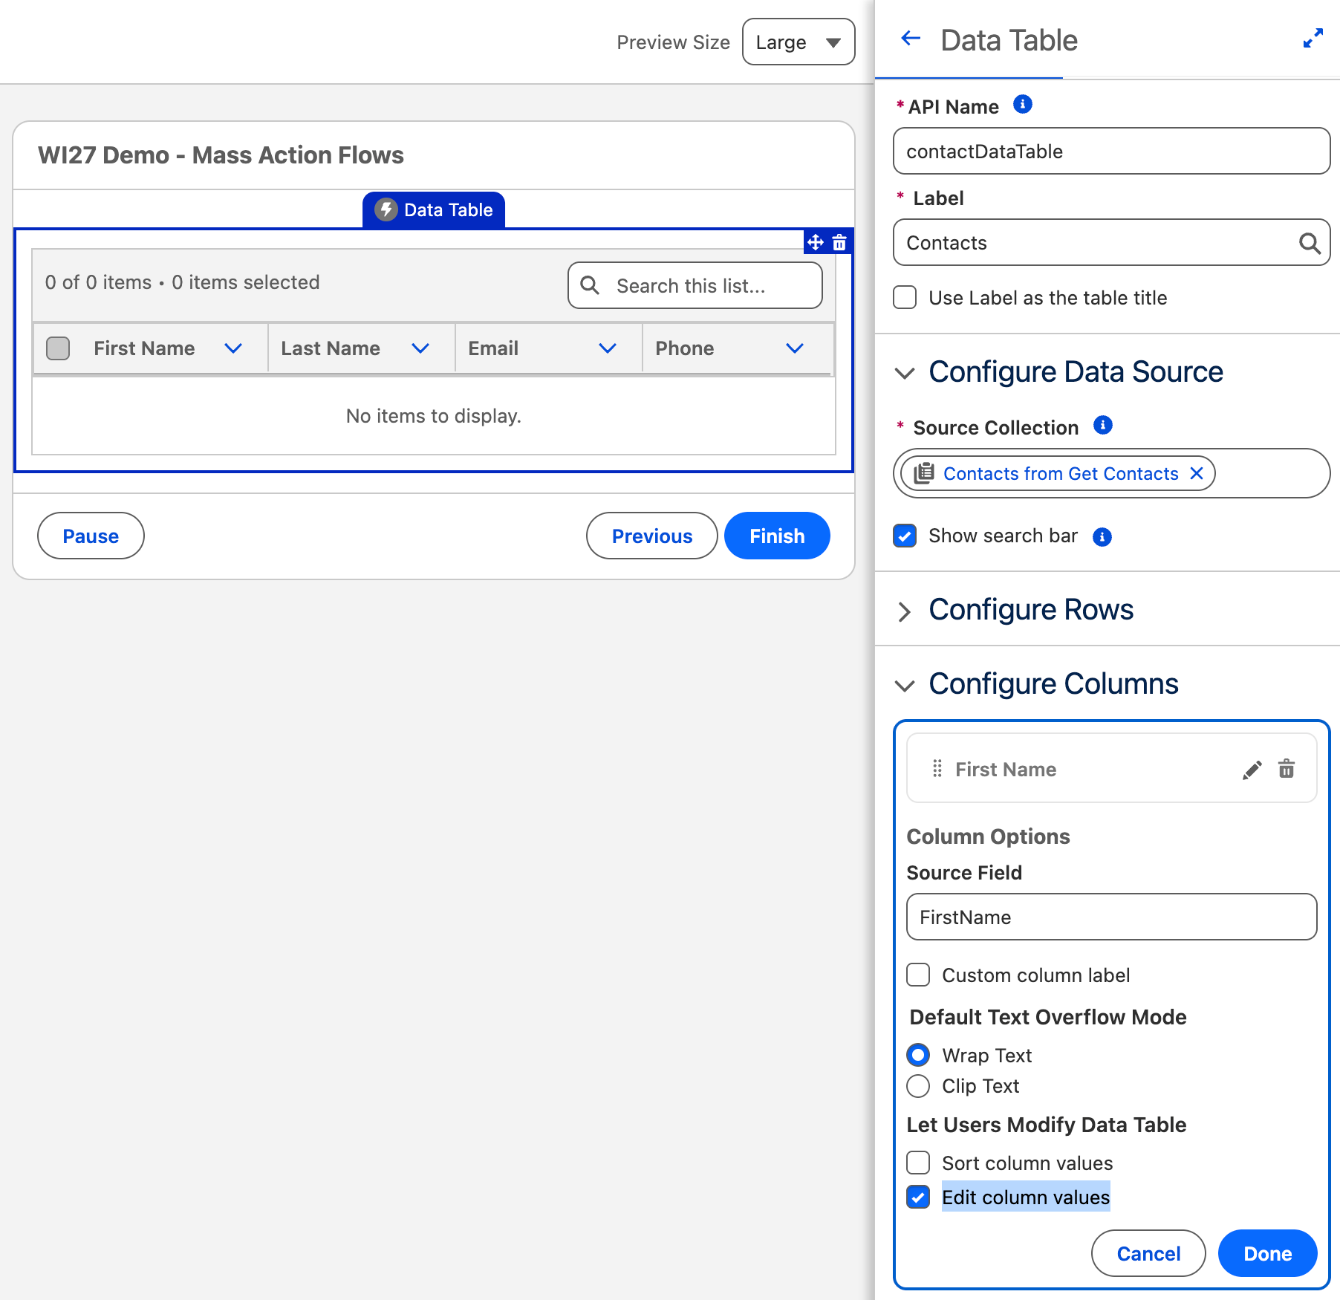Open the Preview Size Large dropdown
1340x1300 pixels.
(x=799, y=42)
